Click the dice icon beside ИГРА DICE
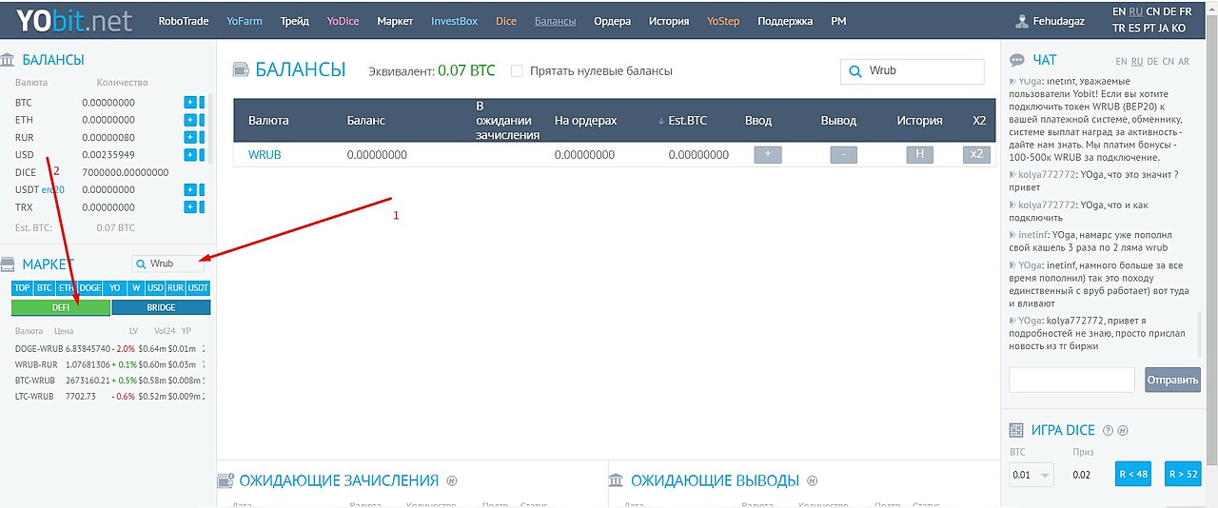This screenshot has width=1218, height=508. pos(1015,430)
